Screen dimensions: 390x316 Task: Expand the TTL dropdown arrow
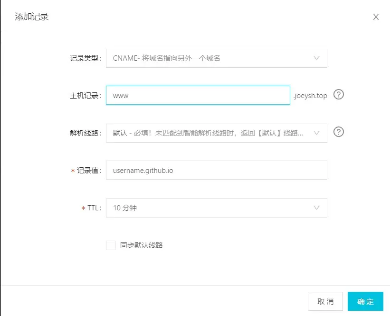coord(316,208)
